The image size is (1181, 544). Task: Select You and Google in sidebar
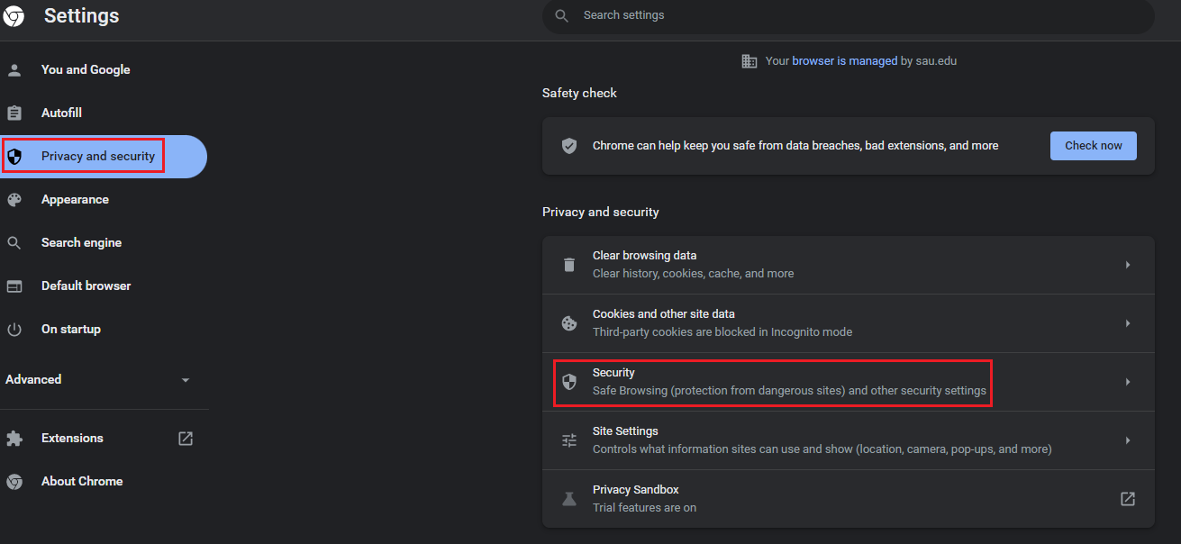pyautogui.click(x=86, y=69)
